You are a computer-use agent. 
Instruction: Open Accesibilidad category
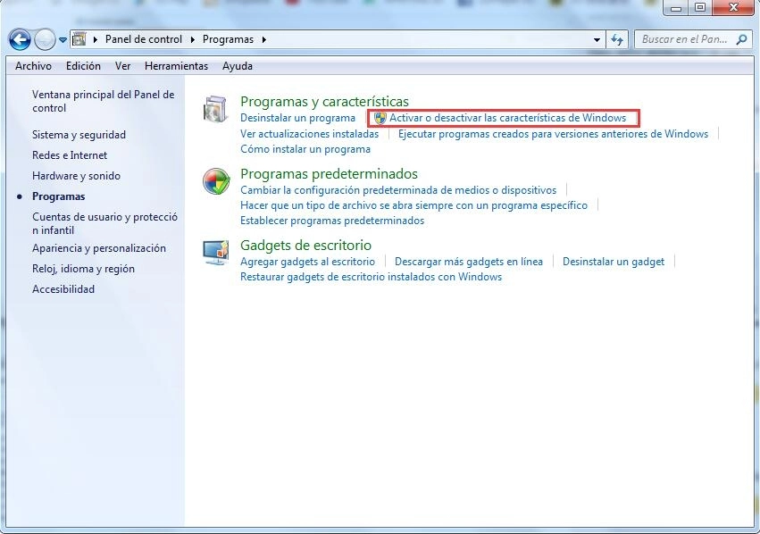[63, 289]
